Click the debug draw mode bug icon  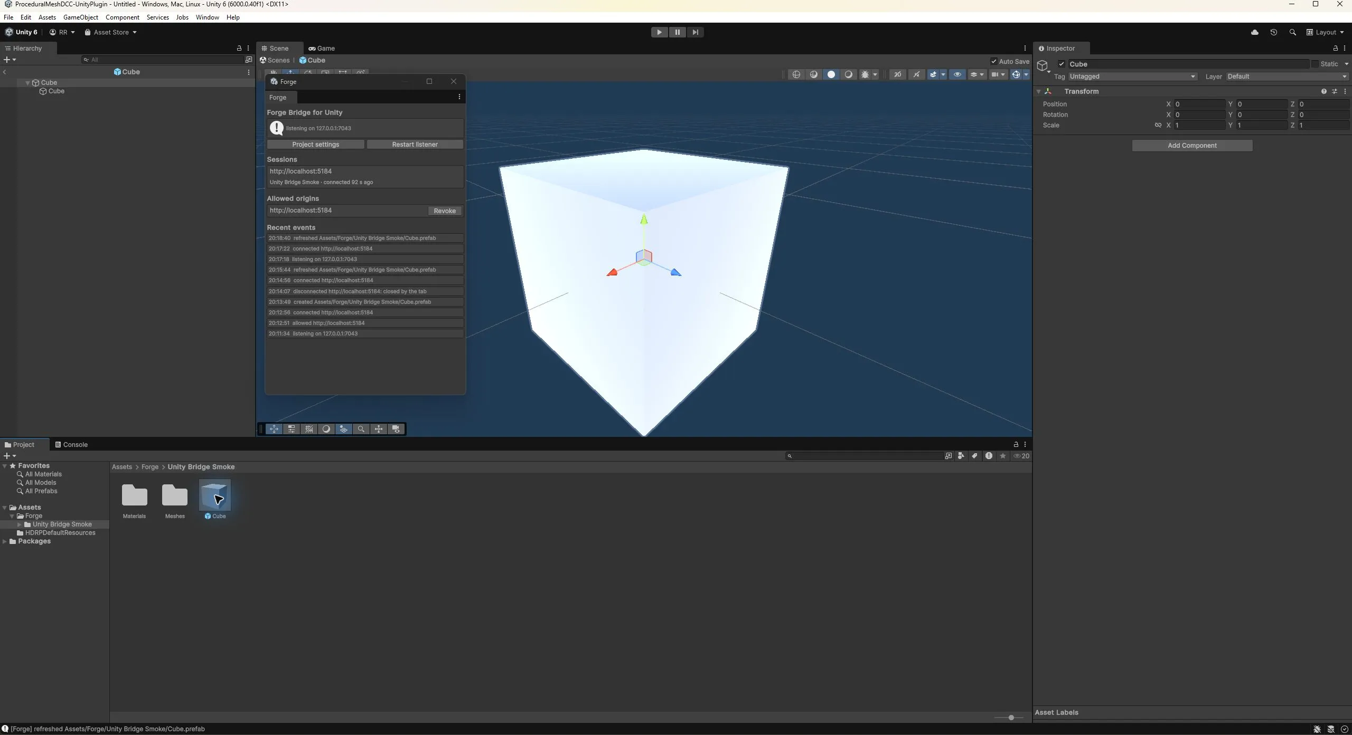click(x=865, y=74)
